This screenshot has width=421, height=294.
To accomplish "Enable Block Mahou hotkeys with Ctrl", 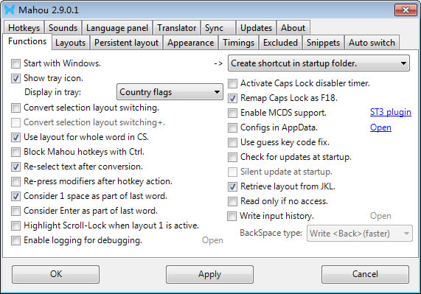I will point(15,152).
